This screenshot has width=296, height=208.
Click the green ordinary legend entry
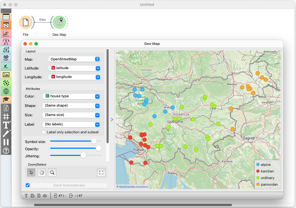tap(265, 178)
